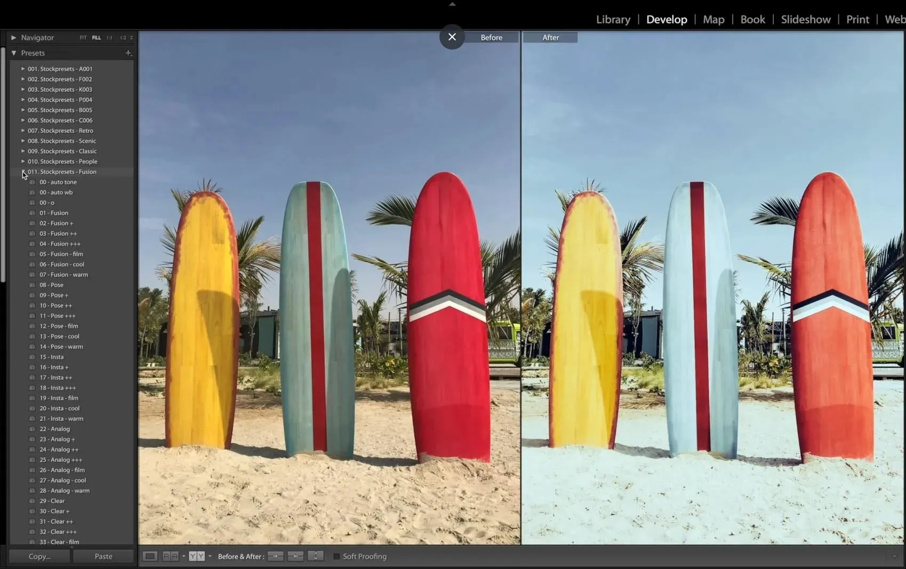This screenshot has width=906, height=569.
Task: Select preset text 10 - Pose ++
Action: tap(56, 306)
